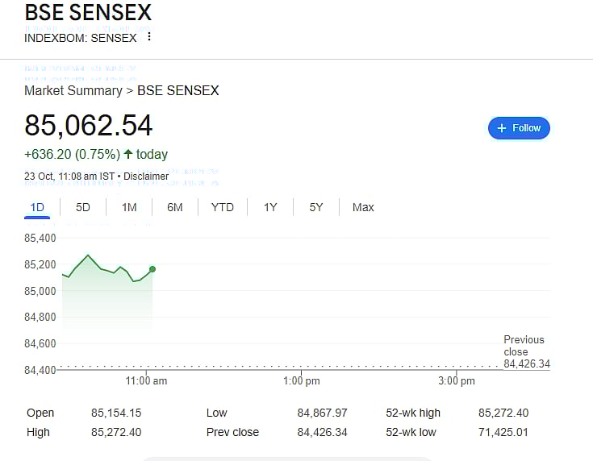Go to Market Summary breadcrumb link
Screen dimensions: 593x461
point(73,90)
